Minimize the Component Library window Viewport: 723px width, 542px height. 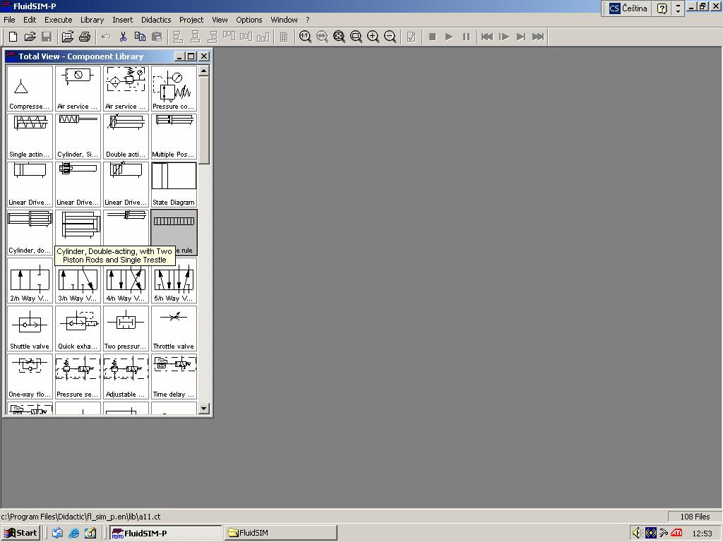pos(180,56)
